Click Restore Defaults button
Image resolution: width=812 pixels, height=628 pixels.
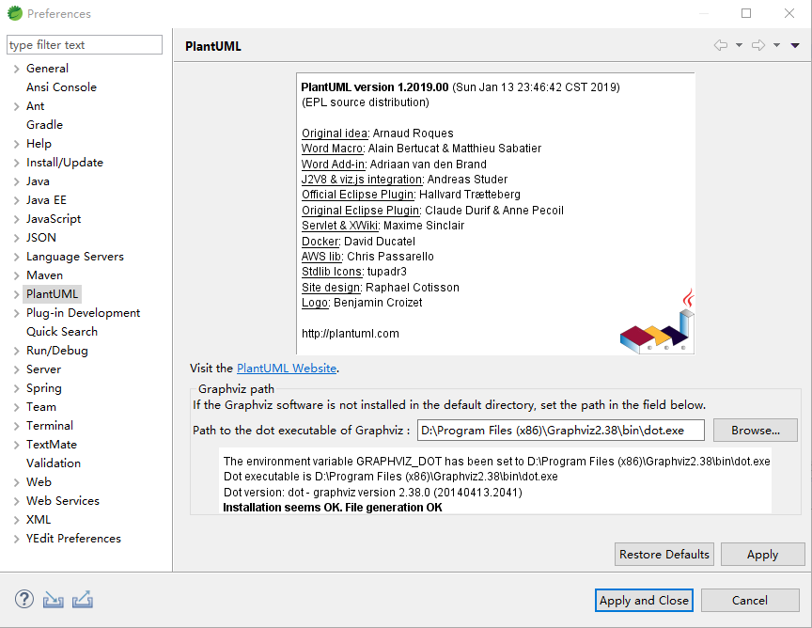[x=664, y=555]
